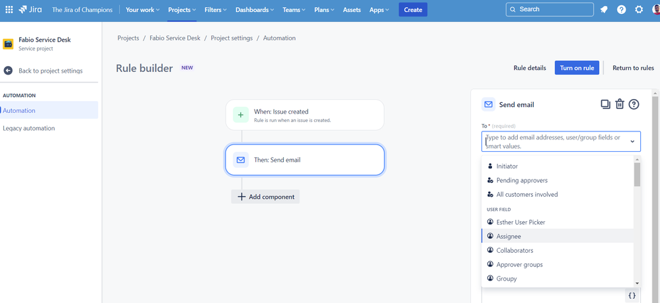660x303 pixels.
Task: Expand the Dashboards menu
Action: point(255,10)
